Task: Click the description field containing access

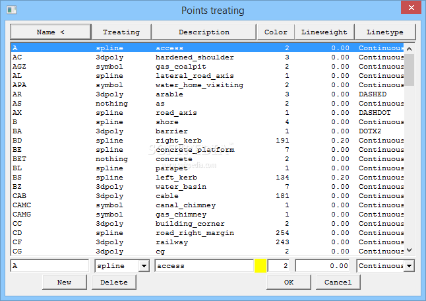Action: tap(204, 265)
